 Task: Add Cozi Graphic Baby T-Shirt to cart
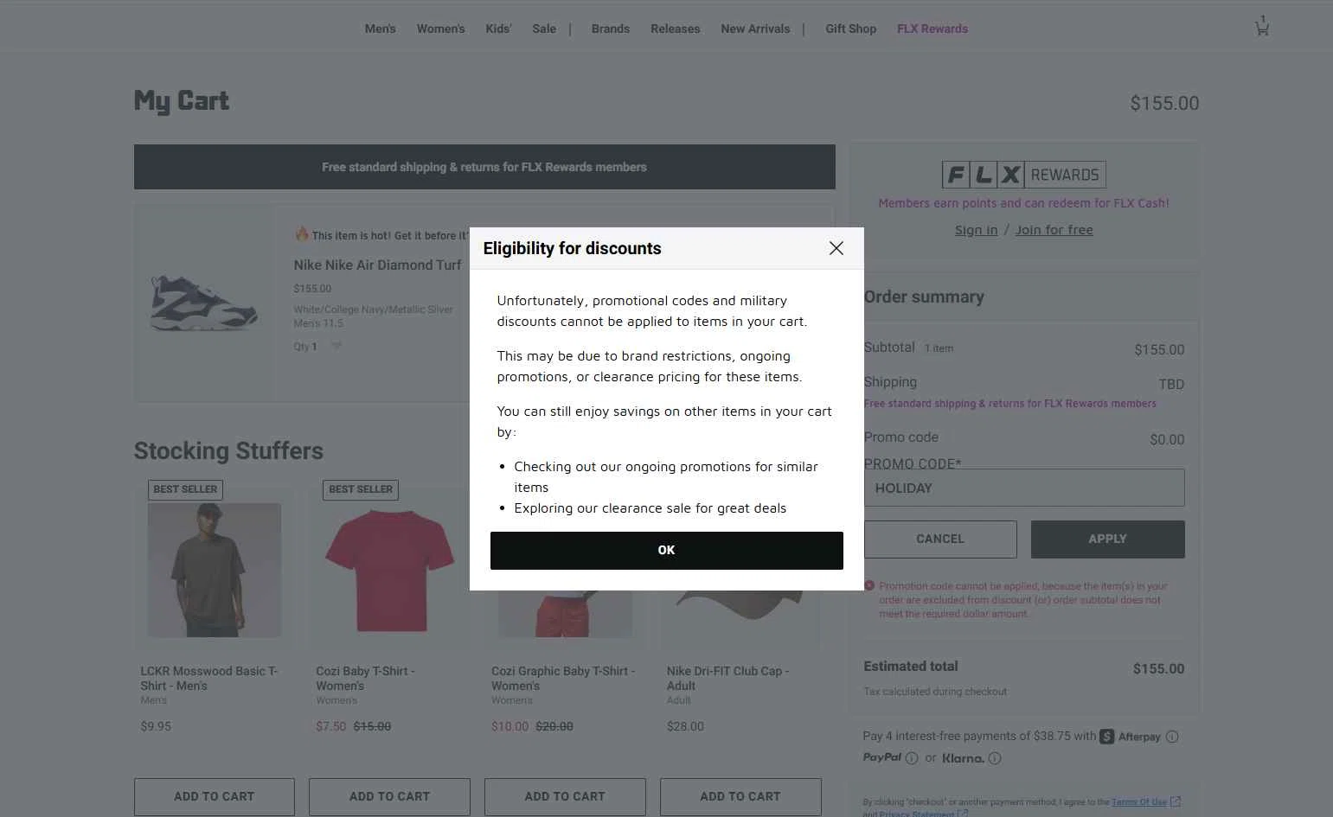(565, 796)
